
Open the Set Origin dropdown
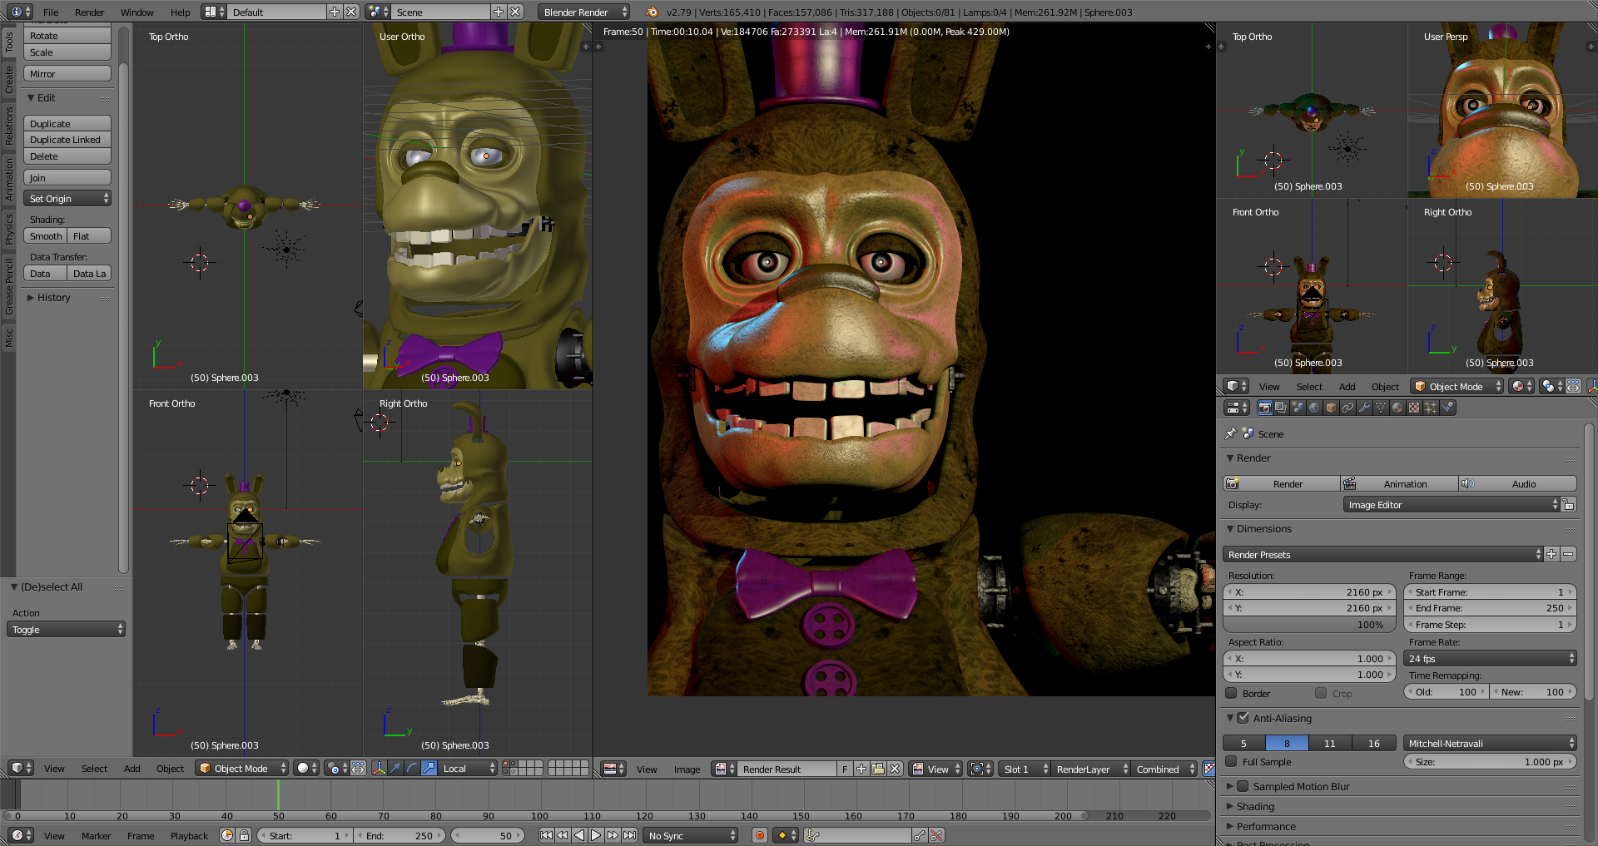[x=67, y=199]
